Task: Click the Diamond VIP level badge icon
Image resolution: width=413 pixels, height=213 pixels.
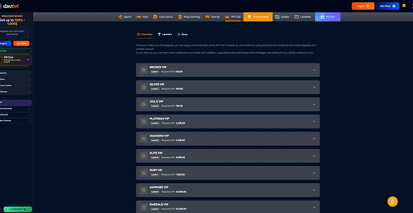Action: coord(144,139)
